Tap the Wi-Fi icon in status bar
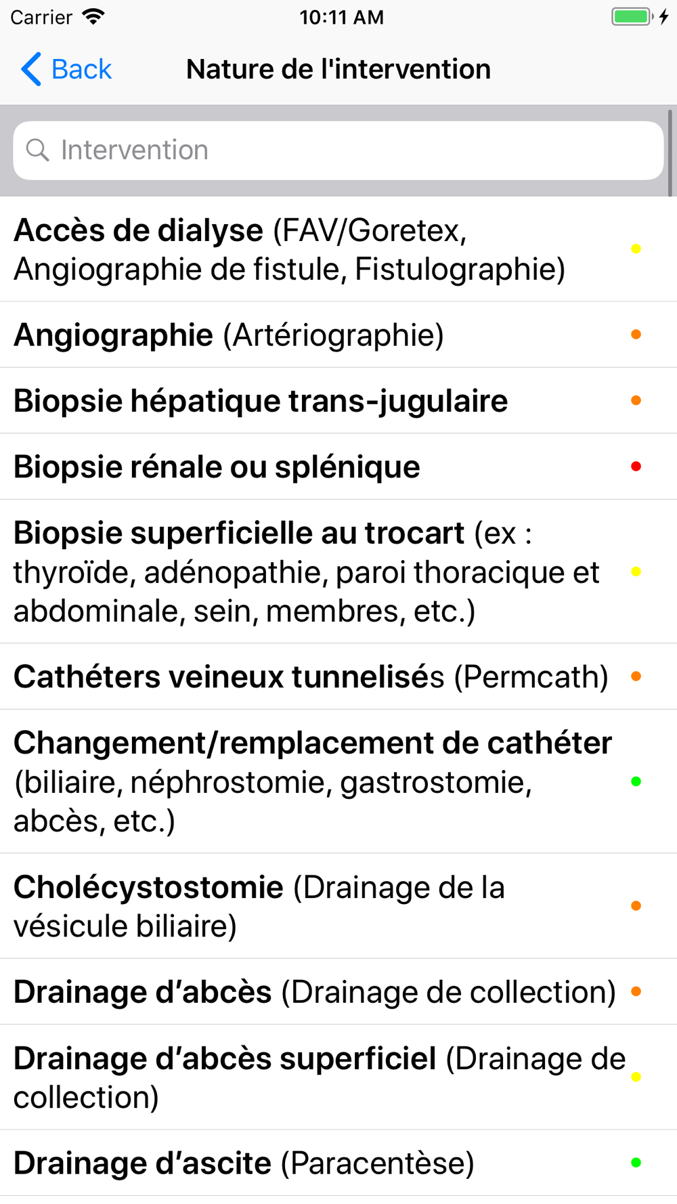This screenshot has width=677, height=1204. click(93, 17)
